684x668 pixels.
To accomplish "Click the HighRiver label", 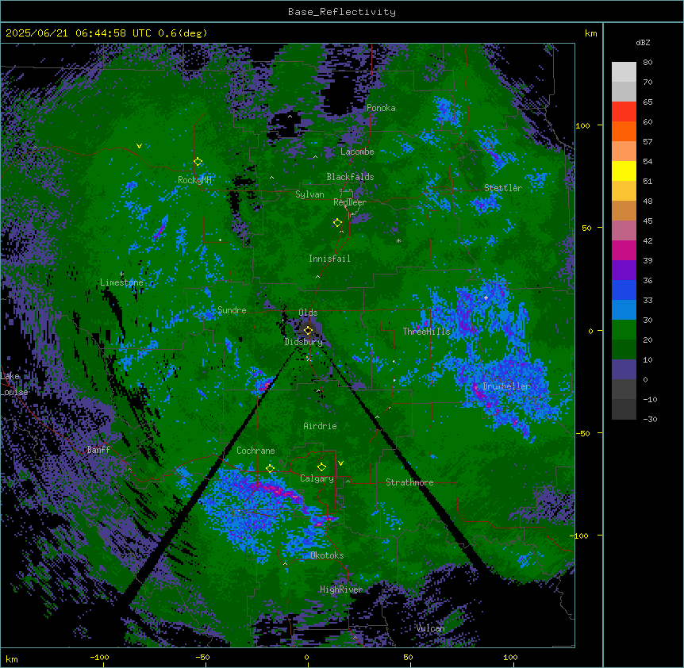I will click(x=341, y=589).
